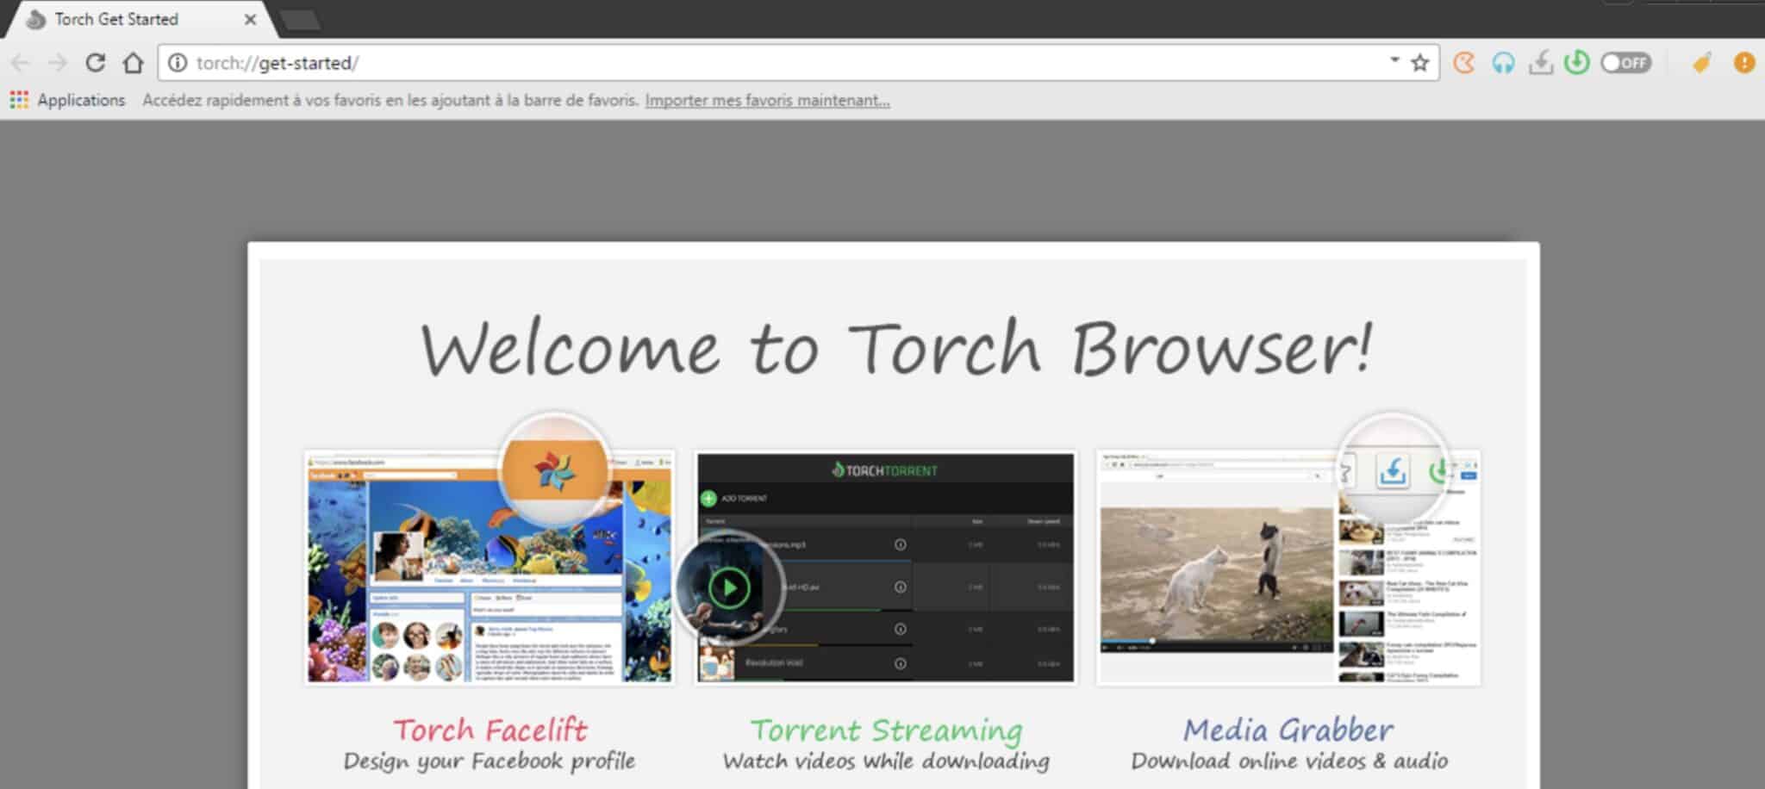Click the Media Grabber download icon

tap(1540, 63)
